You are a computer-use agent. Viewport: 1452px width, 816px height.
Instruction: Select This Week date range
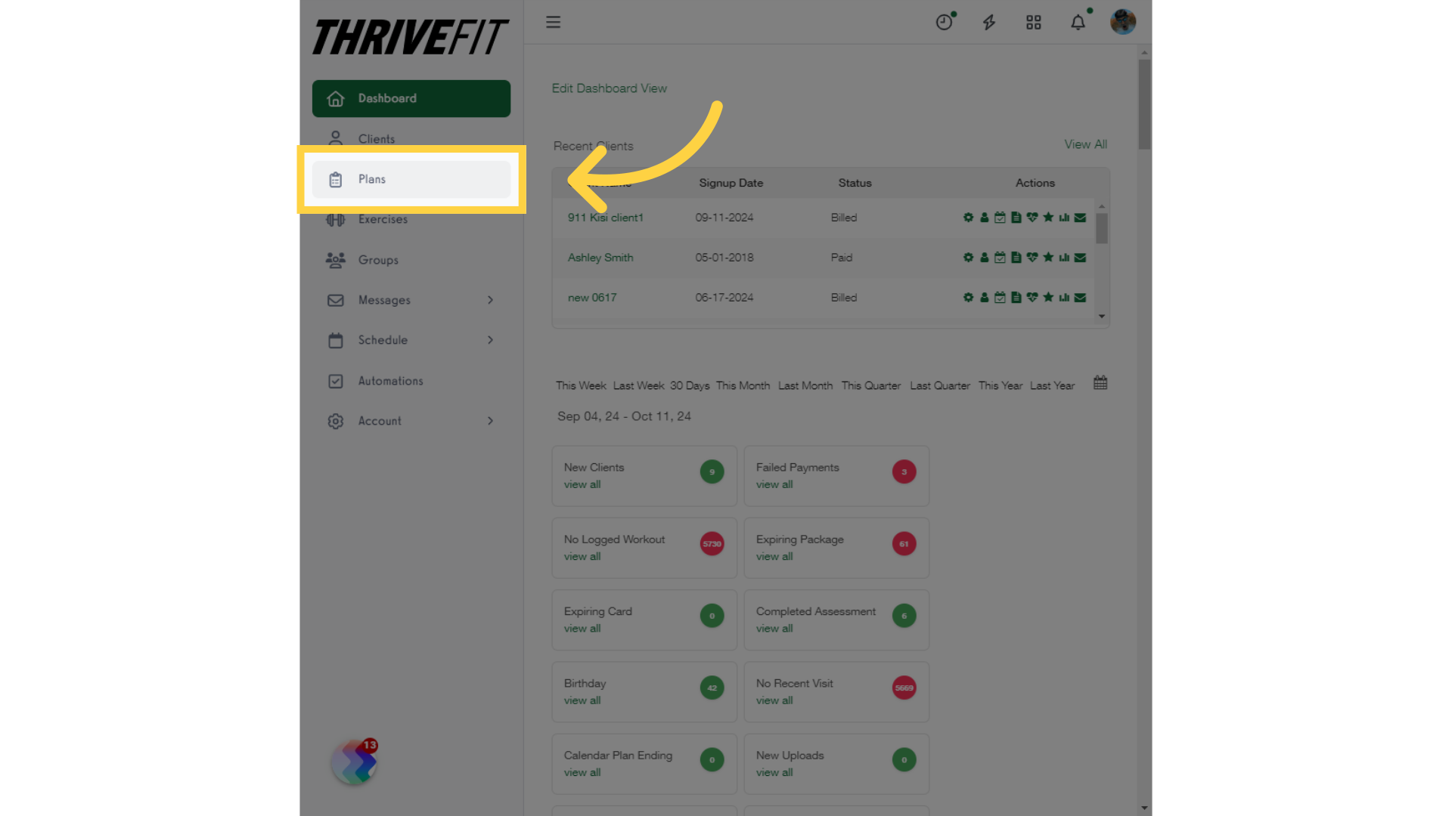pyautogui.click(x=581, y=385)
